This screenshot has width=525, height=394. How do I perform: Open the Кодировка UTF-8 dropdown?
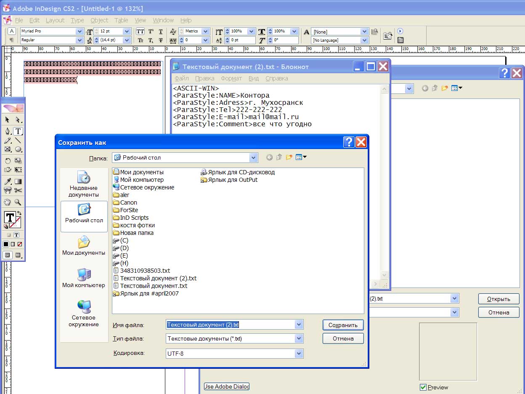299,354
